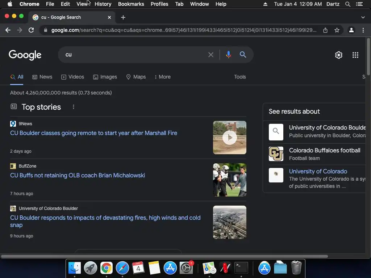Screen dimensions: 371x278
Task: Open Safari from the Dock
Action: pos(122,268)
